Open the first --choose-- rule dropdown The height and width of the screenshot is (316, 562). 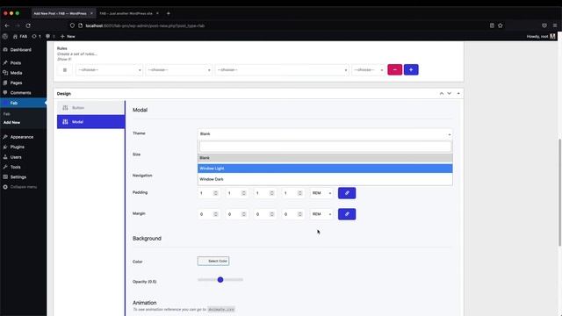[x=109, y=70]
